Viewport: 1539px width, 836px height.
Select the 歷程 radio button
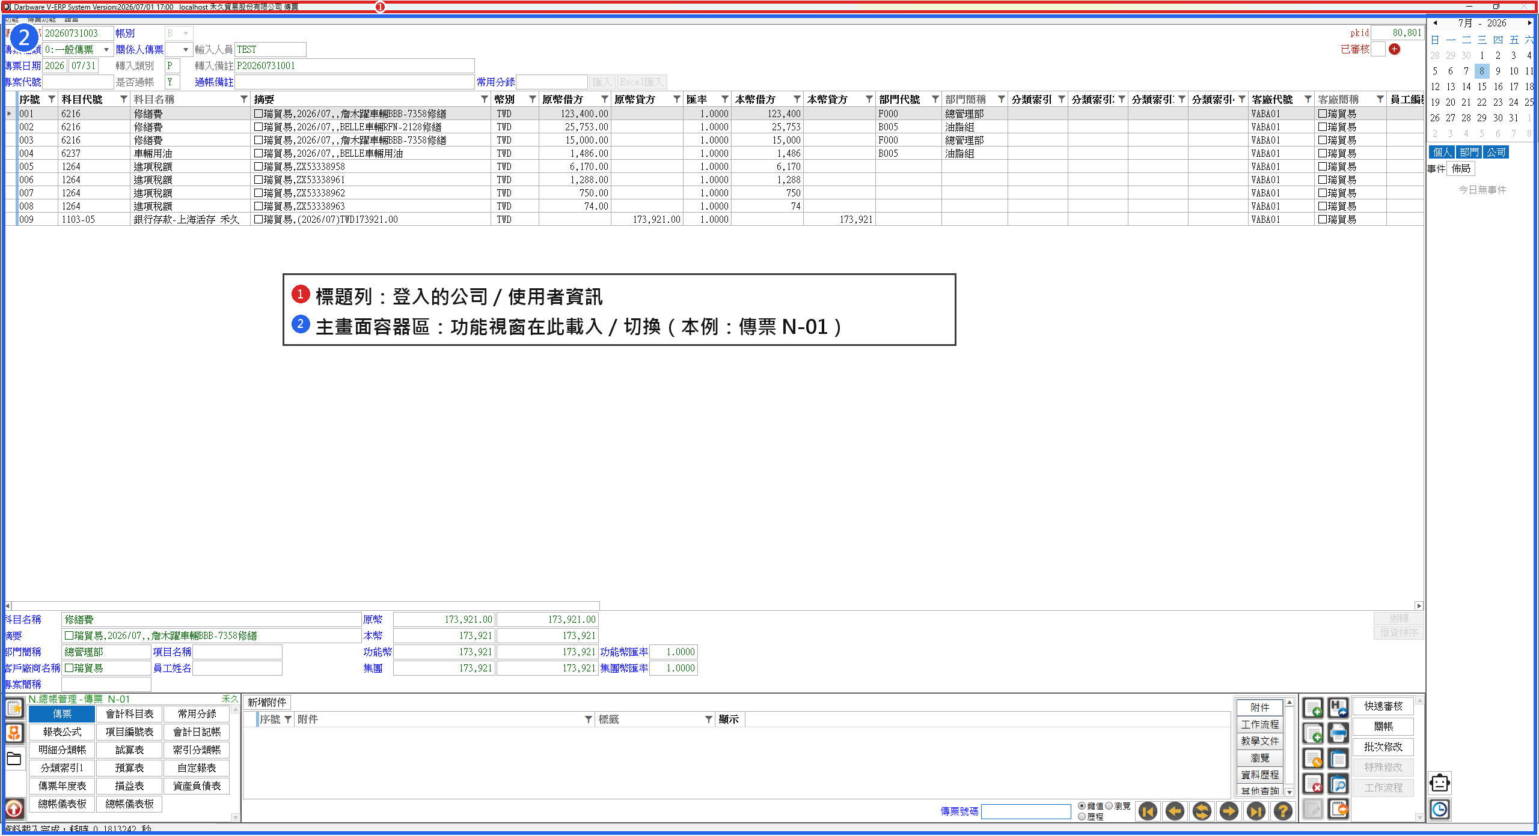1082,817
